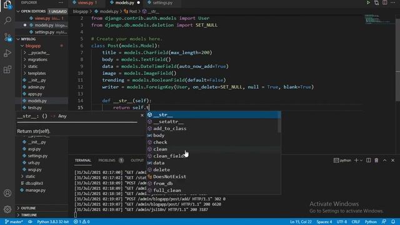Split the terminal panel
The image size is (400, 225).
click(x=368, y=160)
